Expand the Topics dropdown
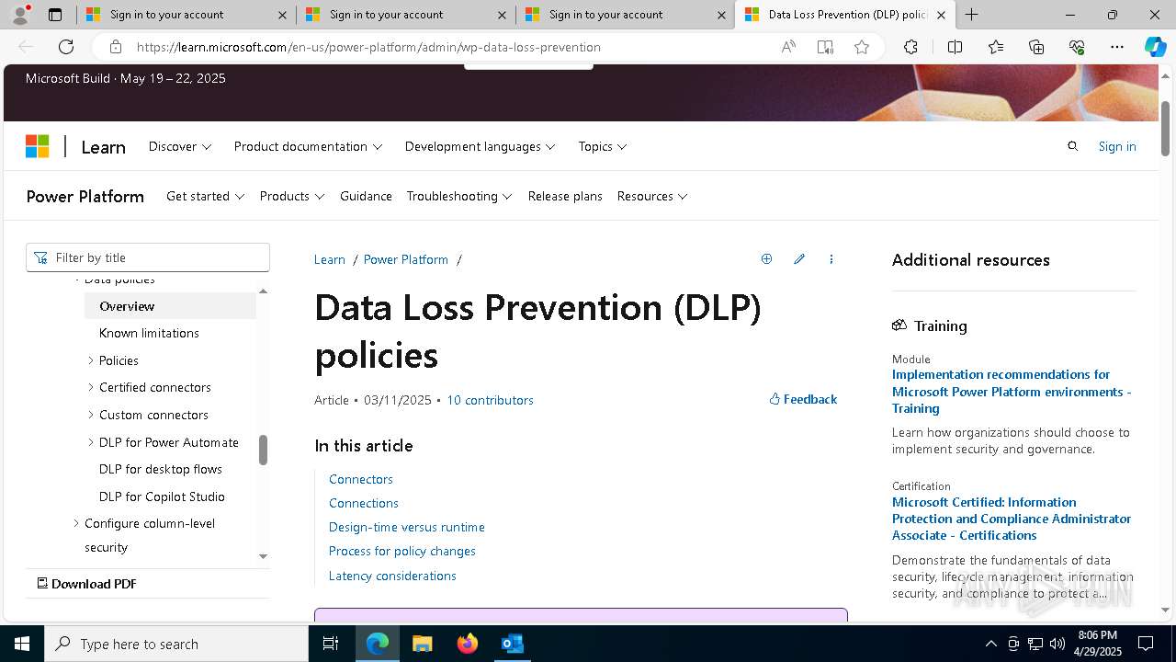Image resolution: width=1176 pixels, height=662 pixels. (603, 146)
